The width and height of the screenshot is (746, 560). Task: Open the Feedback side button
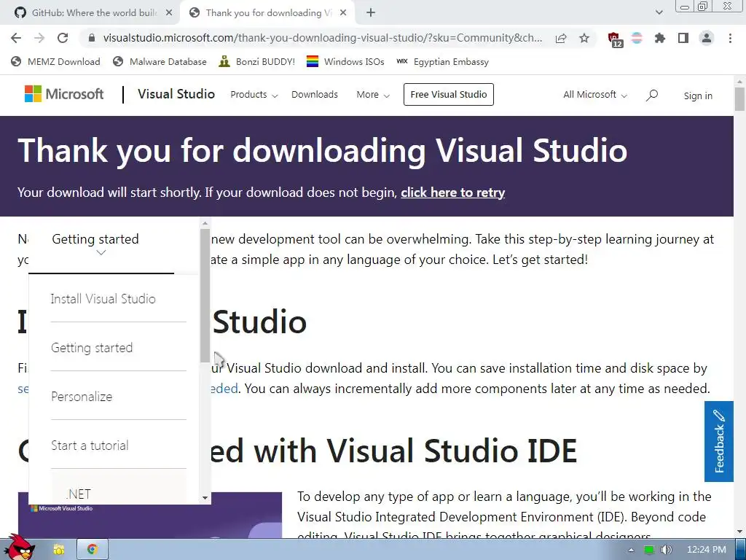pos(719,441)
